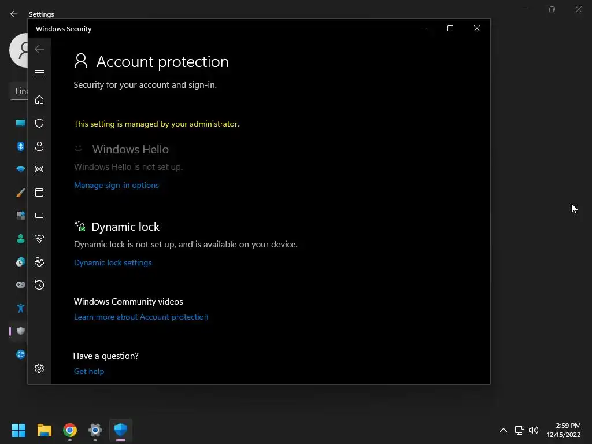Open Firewall & network protection icon

[39, 169]
